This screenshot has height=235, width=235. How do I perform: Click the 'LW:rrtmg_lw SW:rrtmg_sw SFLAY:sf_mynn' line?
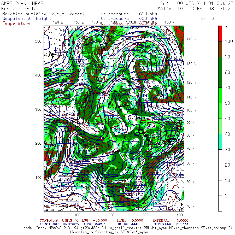tap(109, 232)
